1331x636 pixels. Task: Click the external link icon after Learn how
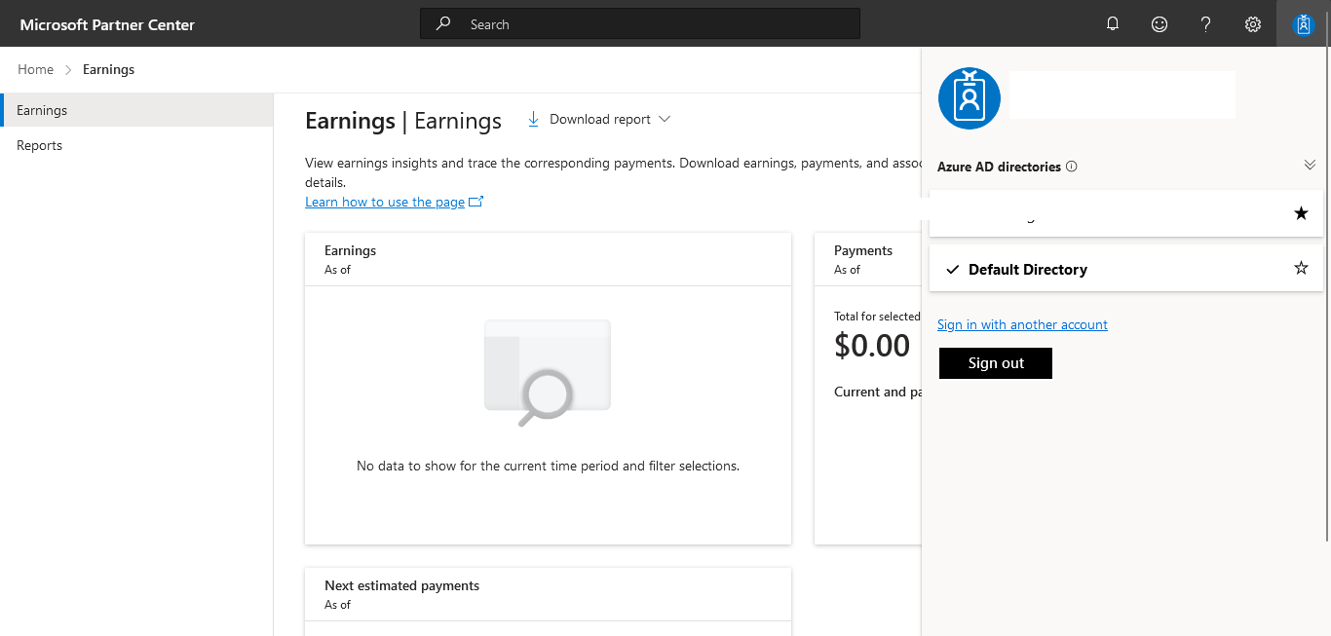click(x=476, y=202)
